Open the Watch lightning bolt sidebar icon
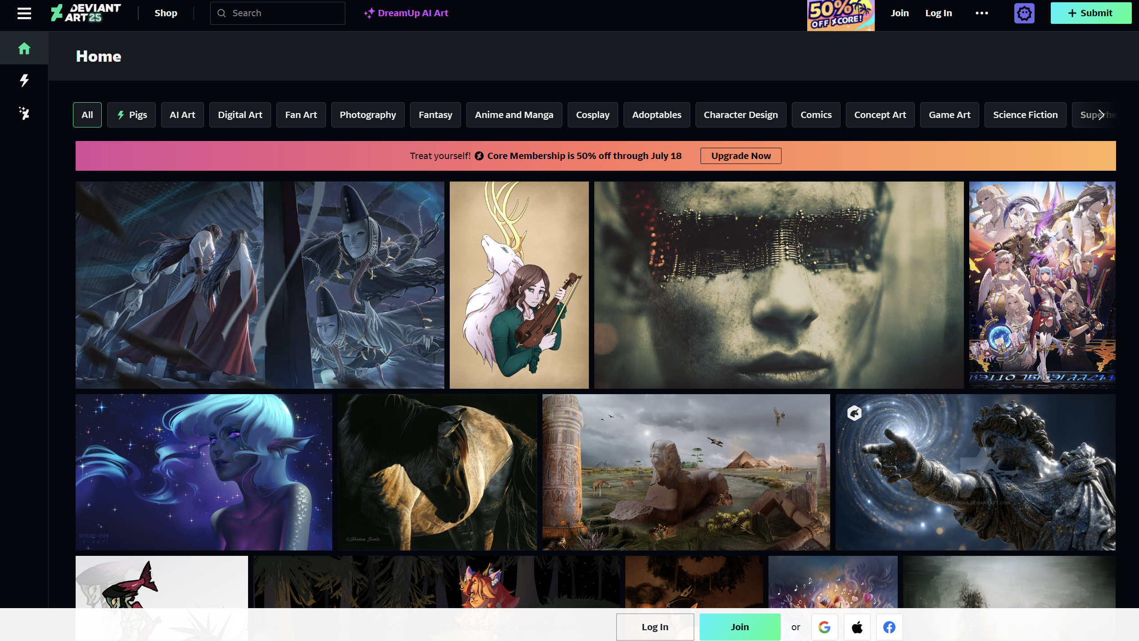Viewport: 1139px width, 641px height. [24, 81]
